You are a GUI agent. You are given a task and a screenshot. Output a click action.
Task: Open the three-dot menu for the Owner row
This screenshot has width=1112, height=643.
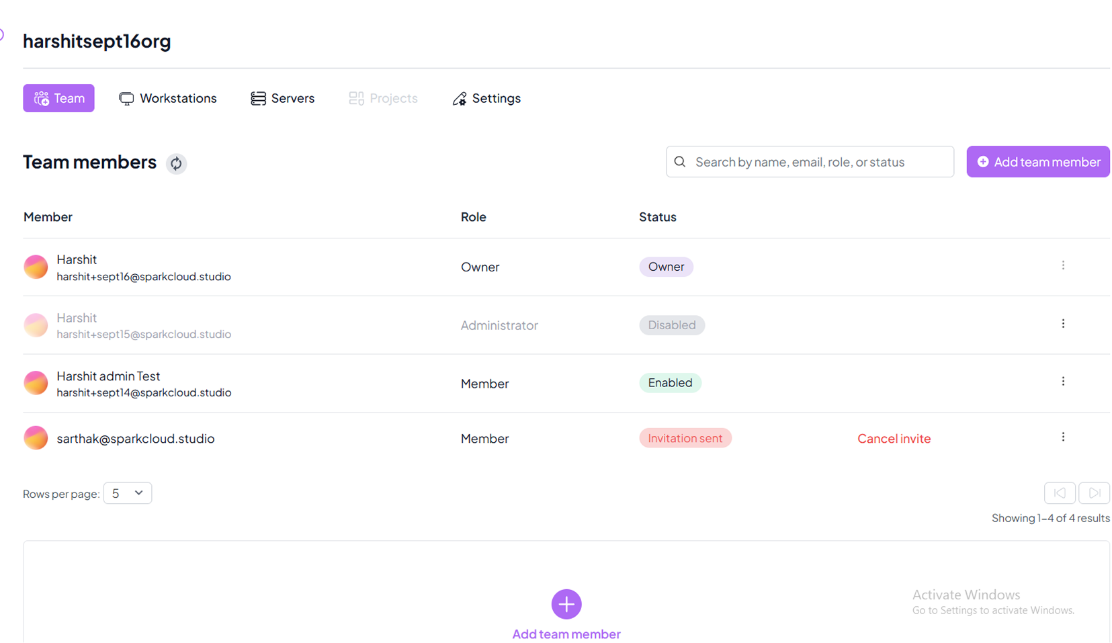pyautogui.click(x=1062, y=266)
